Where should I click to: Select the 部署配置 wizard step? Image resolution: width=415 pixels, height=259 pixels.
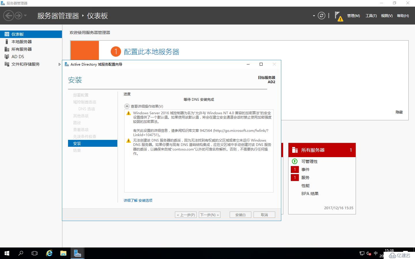[81, 95]
